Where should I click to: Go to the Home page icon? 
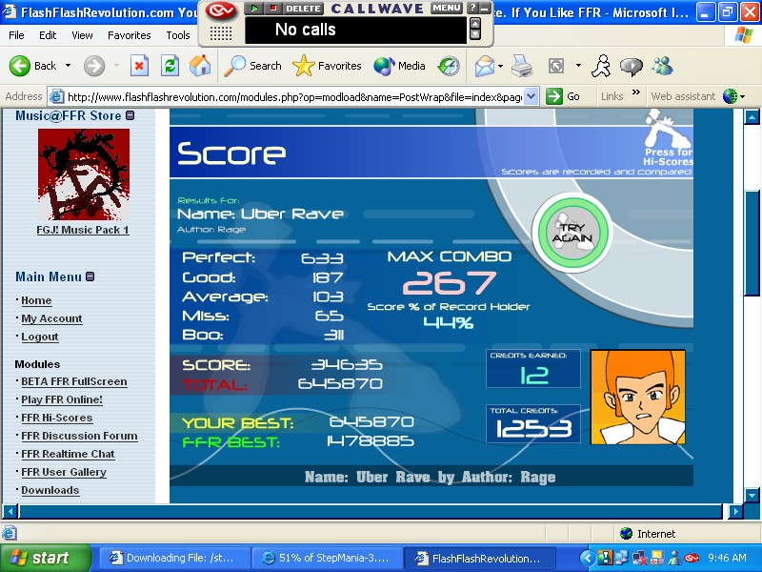[200, 66]
